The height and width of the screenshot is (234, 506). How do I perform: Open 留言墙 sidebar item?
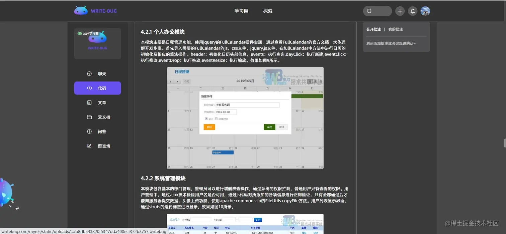pyautogui.click(x=97, y=146)
